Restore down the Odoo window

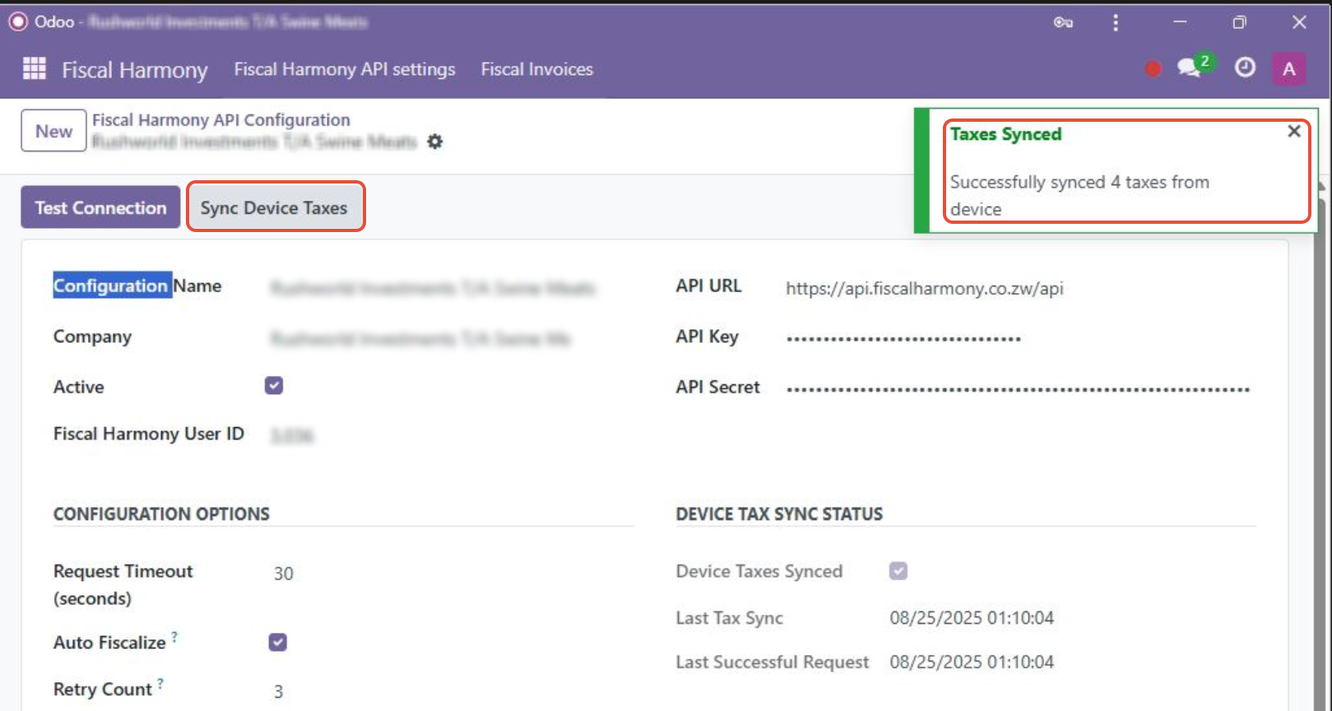tap(1239, 22)
